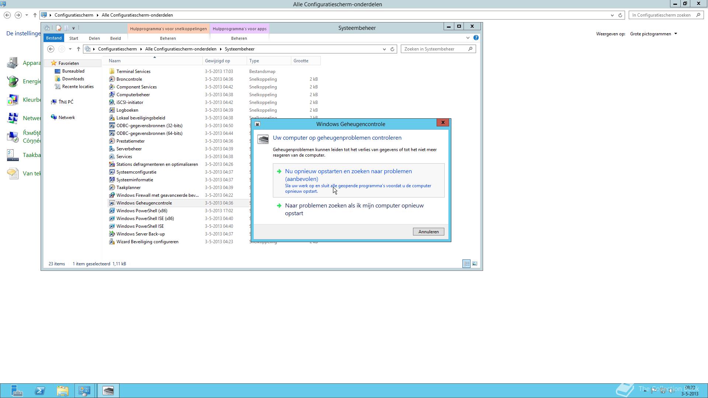Open File Explorer from the taskbar

[x=63, y=391]
